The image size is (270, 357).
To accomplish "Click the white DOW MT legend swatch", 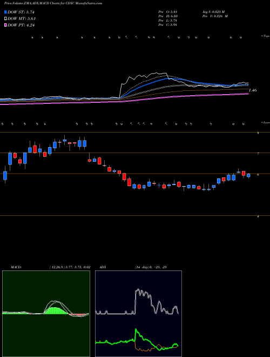I will point(5,19).
